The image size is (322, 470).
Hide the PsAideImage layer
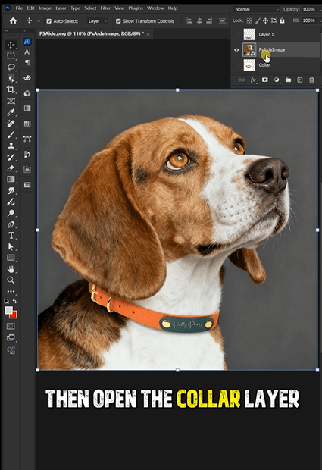236,50
